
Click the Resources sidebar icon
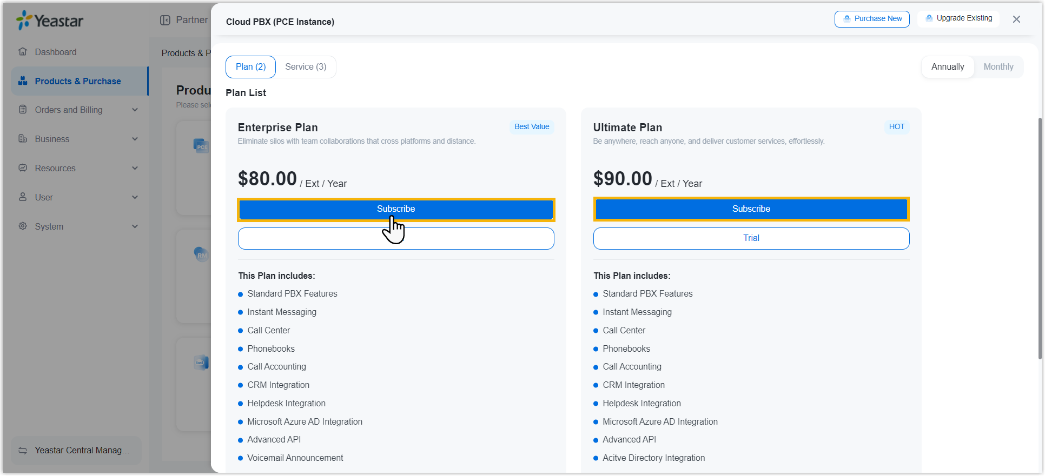[23, 168]
